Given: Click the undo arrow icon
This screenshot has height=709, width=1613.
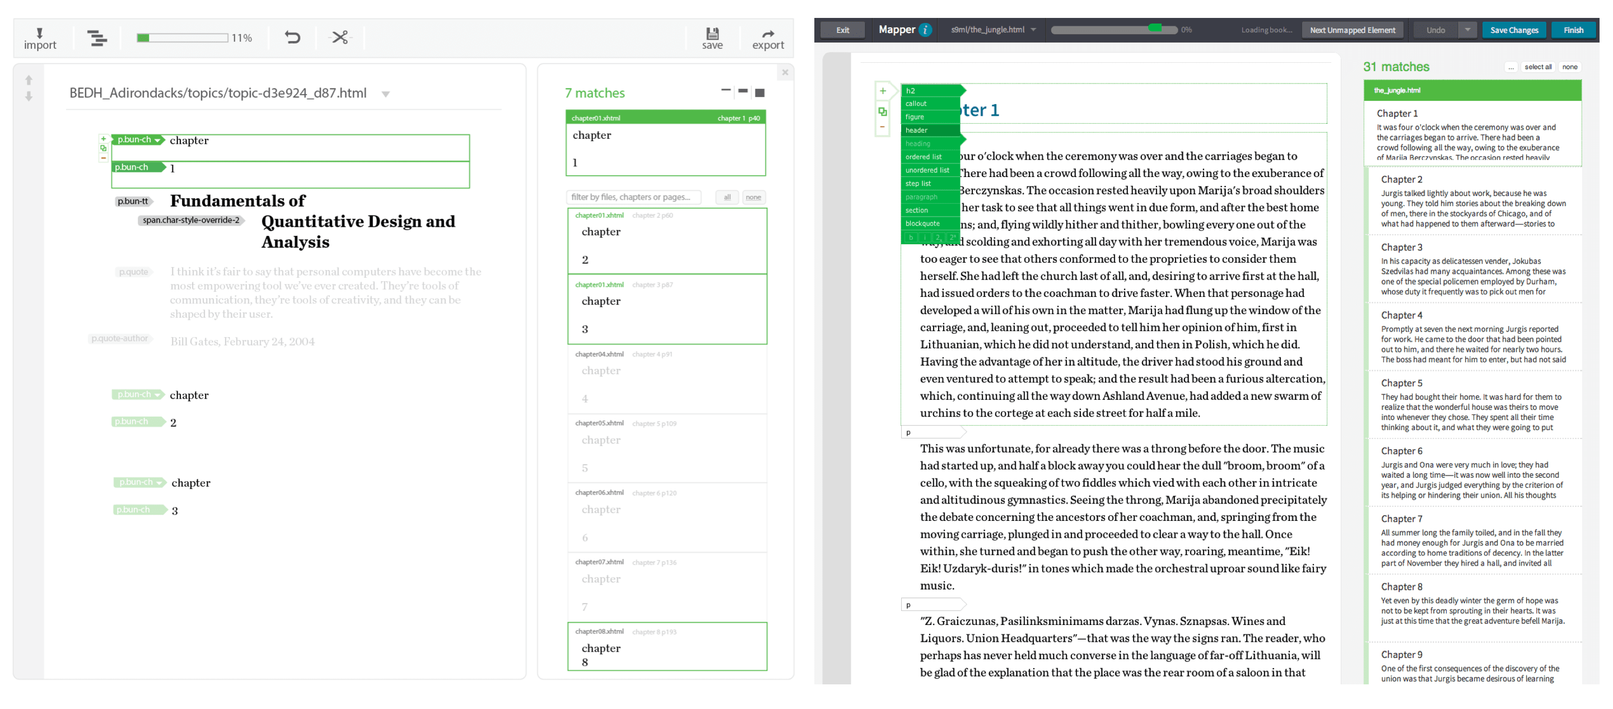Looking at the screenshot, I should point(292,38).
